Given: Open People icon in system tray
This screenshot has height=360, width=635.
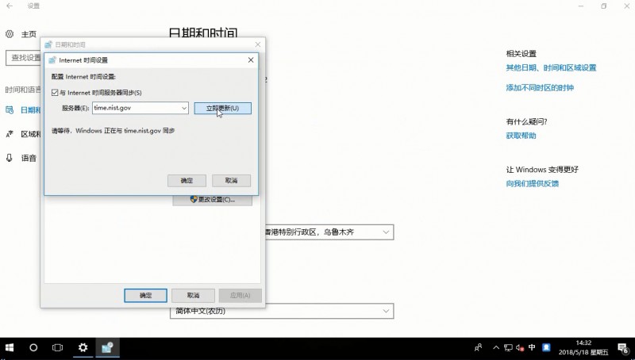Looking at the screenshot, I should [x=479, y=347].
